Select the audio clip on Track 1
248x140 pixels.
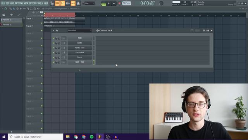65,21
